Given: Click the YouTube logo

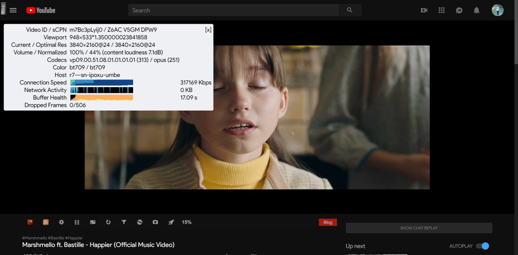Looking at the screenshot, I should pos(40,10).
